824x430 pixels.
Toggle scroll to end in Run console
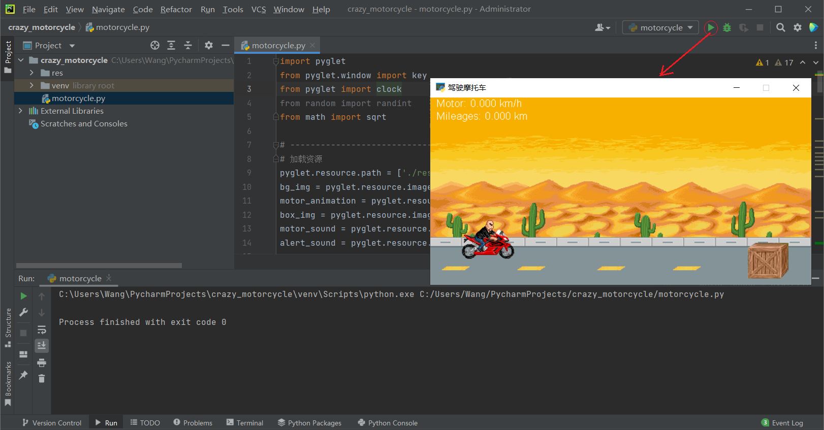(42, 346)
